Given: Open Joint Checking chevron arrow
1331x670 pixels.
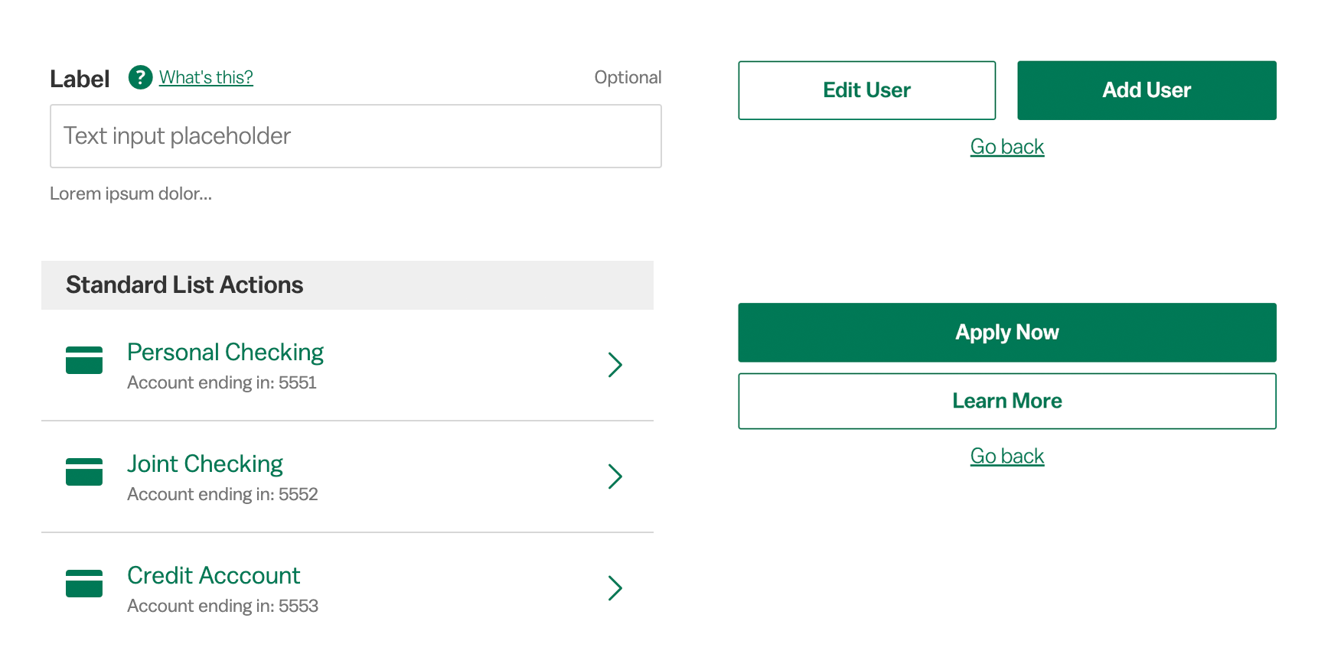Looking at the screenshot, I should pos(615,476).
